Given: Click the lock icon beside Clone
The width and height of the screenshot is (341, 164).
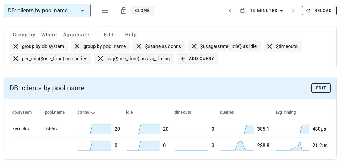Looking at the screenshot, I should point(123,11).
